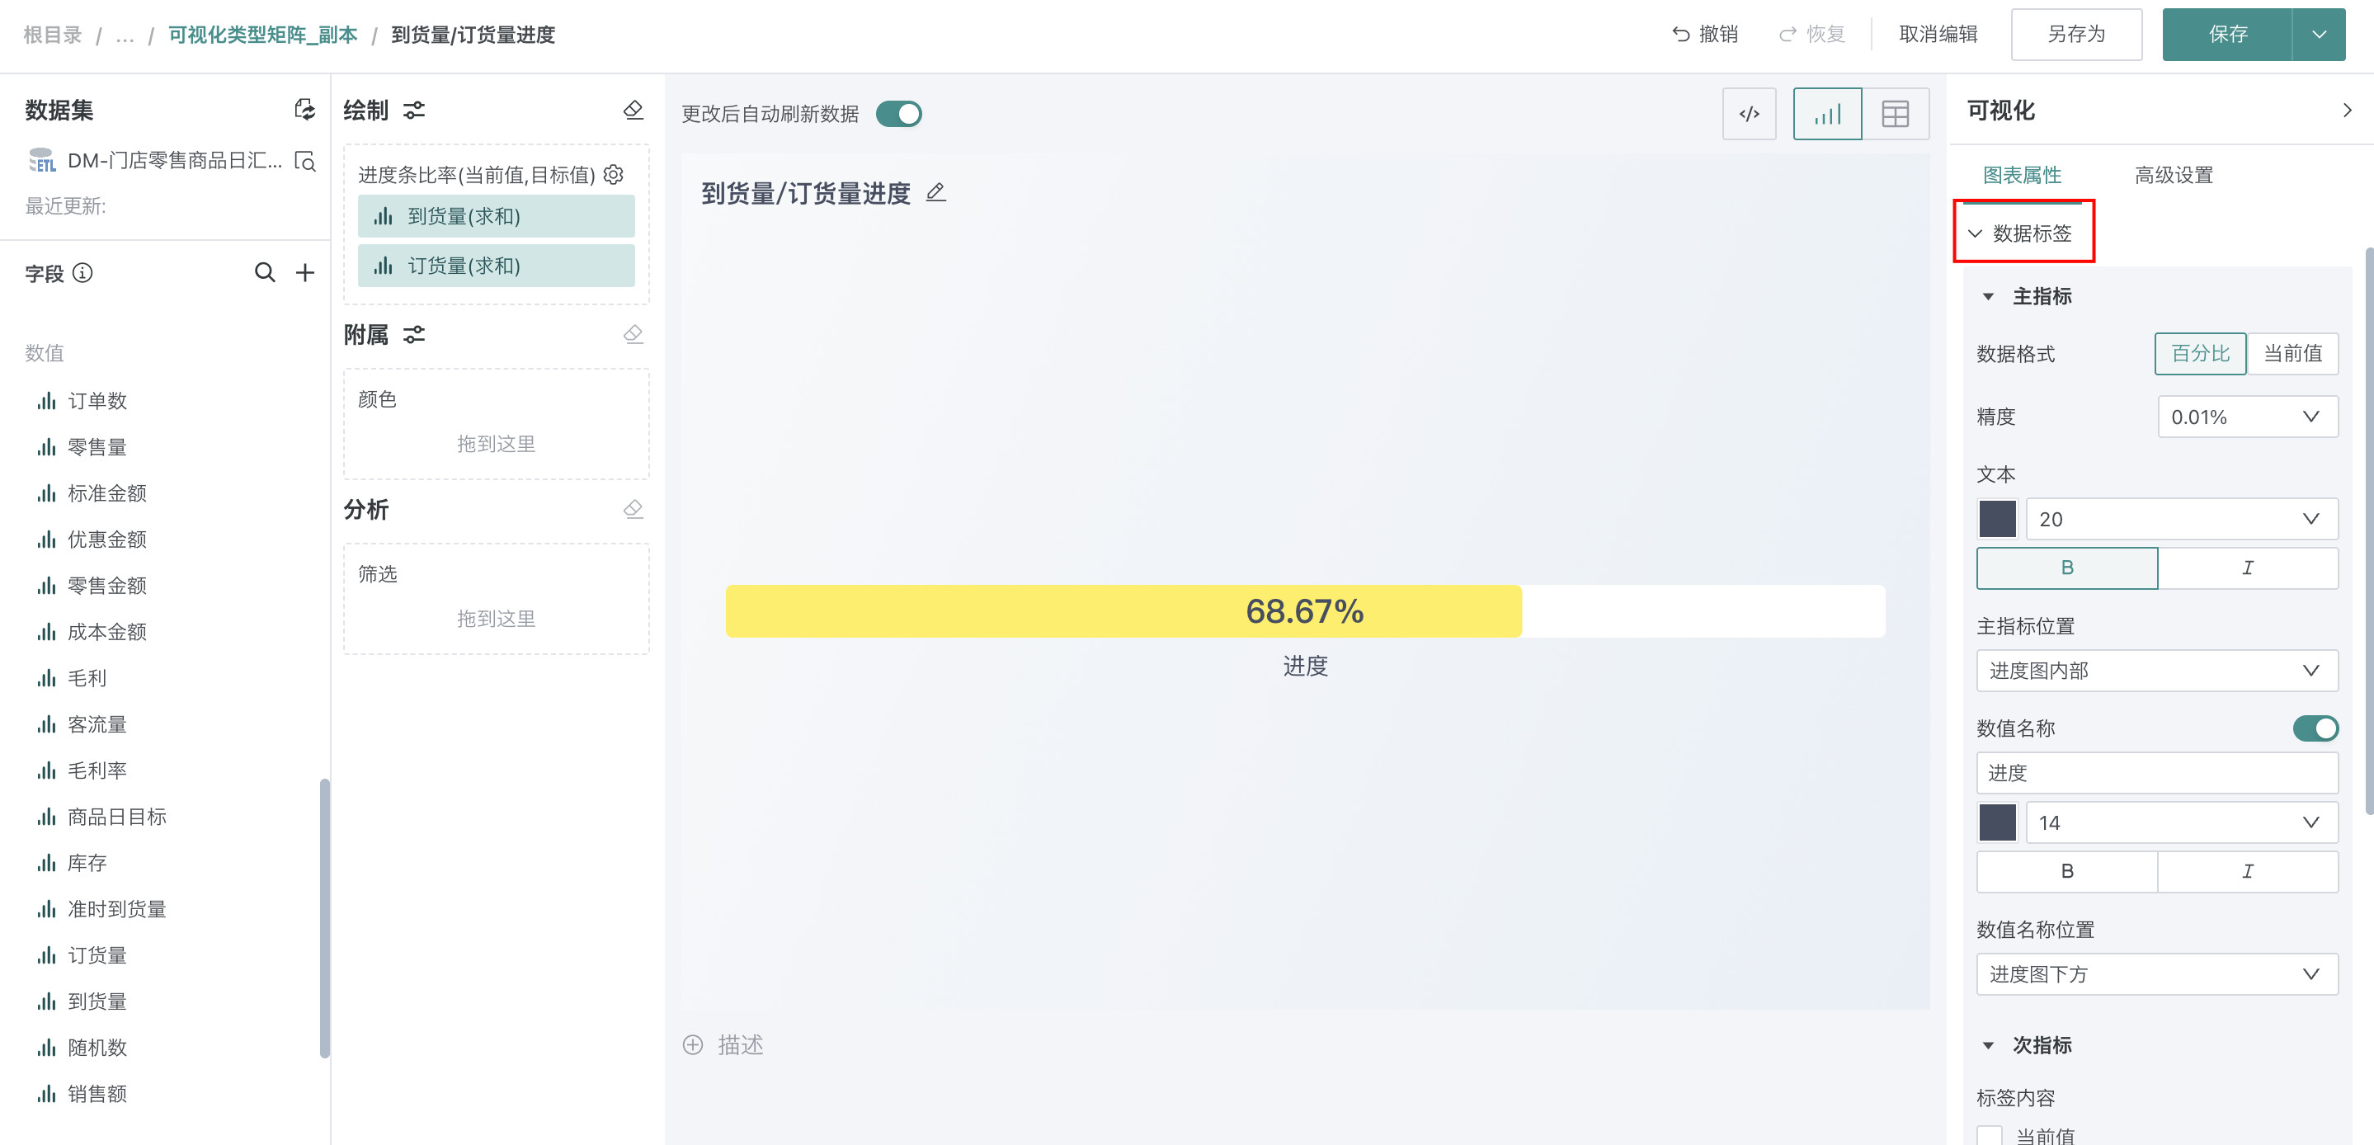This screenshot has height=1145, width=2374.
Task: Disable the 数值名称 toggle
Action: 2315,728
